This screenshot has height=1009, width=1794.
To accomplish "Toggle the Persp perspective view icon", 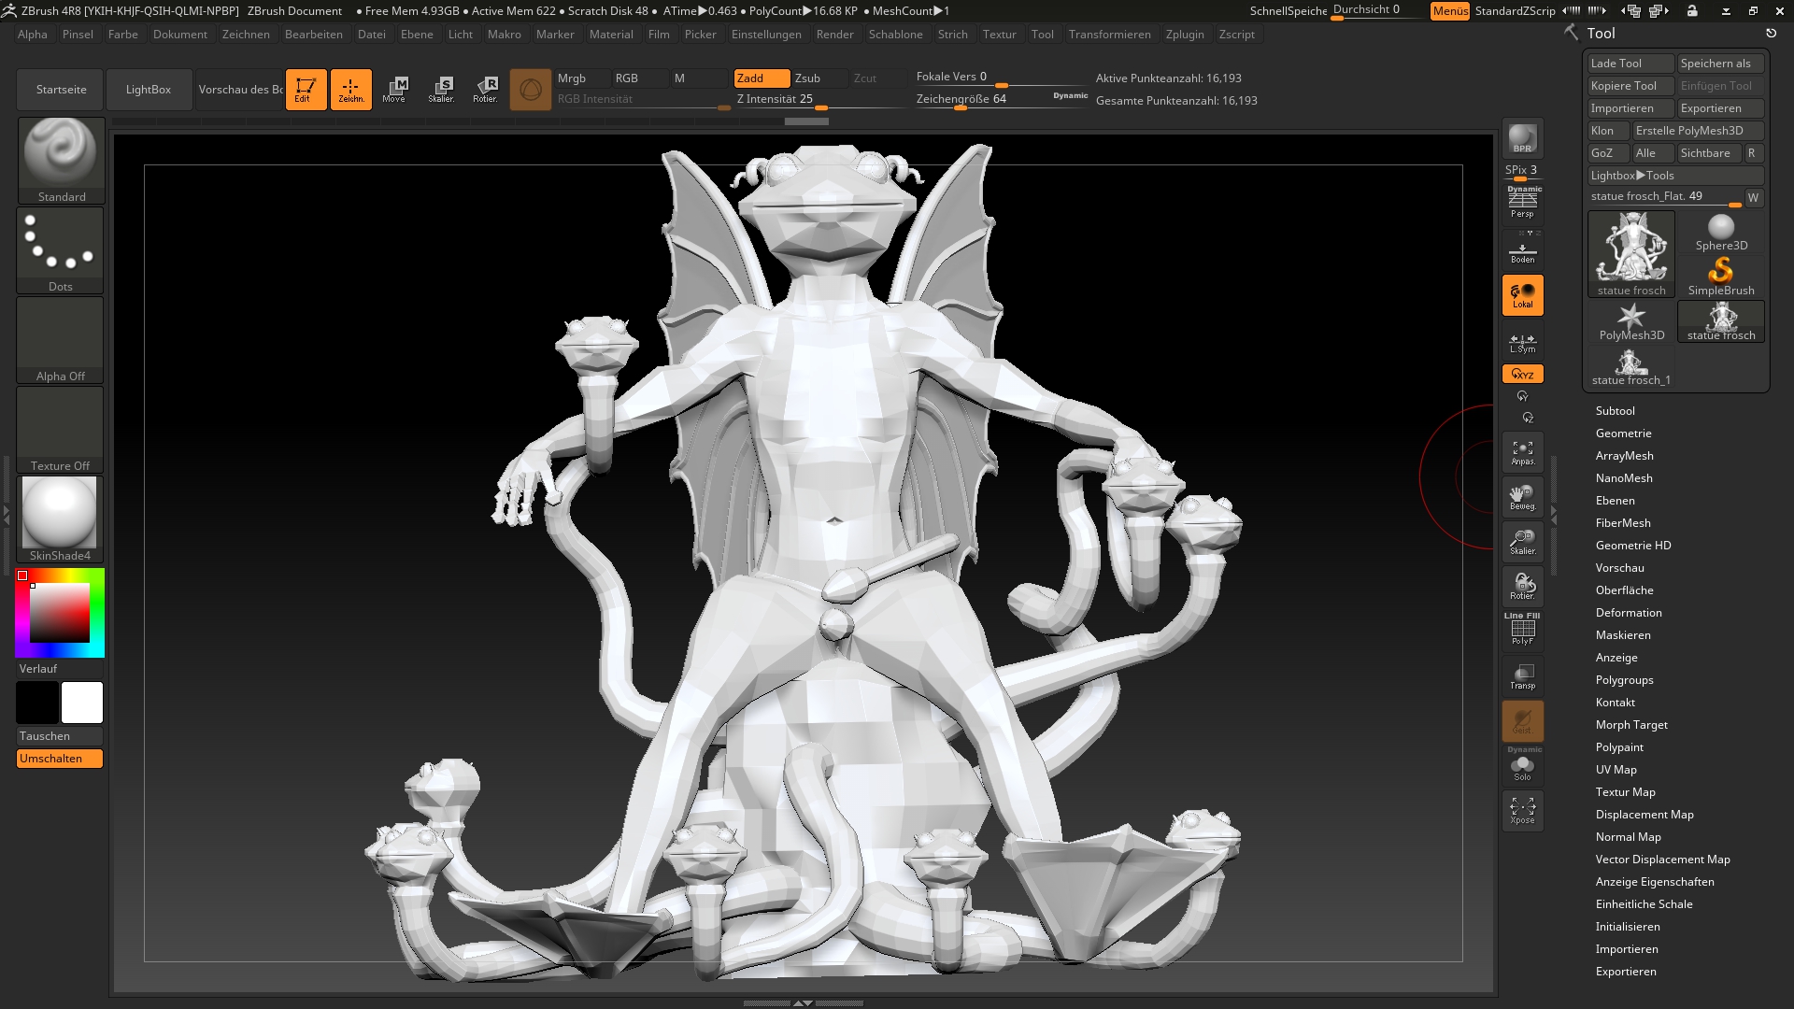I will pyautogui.click(x=1522, y=203).
